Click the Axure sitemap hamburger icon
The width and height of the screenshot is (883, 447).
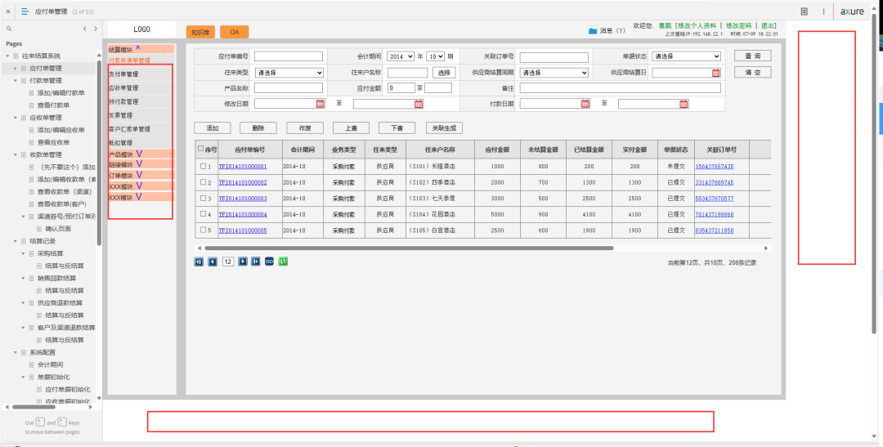click(25, 11)
